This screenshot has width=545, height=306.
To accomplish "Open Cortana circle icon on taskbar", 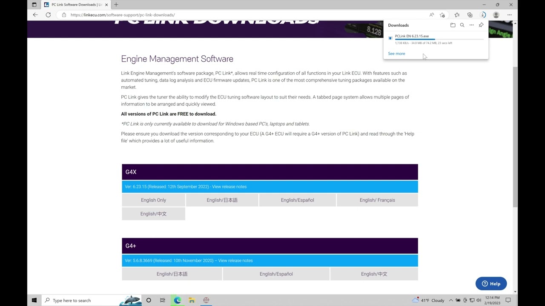I will [x=149, y=300].
